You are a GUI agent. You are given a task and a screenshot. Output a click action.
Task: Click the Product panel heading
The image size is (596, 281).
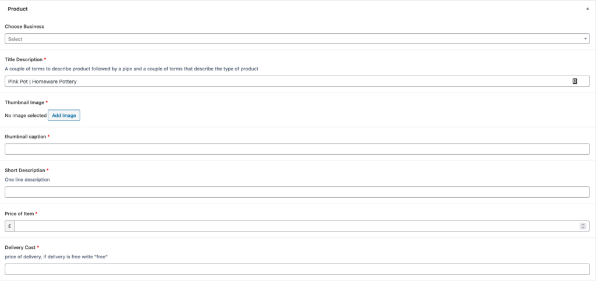pyautogui.click(x=17, y=9)
